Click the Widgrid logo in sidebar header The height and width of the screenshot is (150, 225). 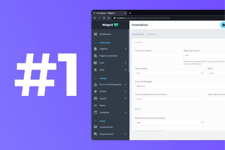[110, 25]
